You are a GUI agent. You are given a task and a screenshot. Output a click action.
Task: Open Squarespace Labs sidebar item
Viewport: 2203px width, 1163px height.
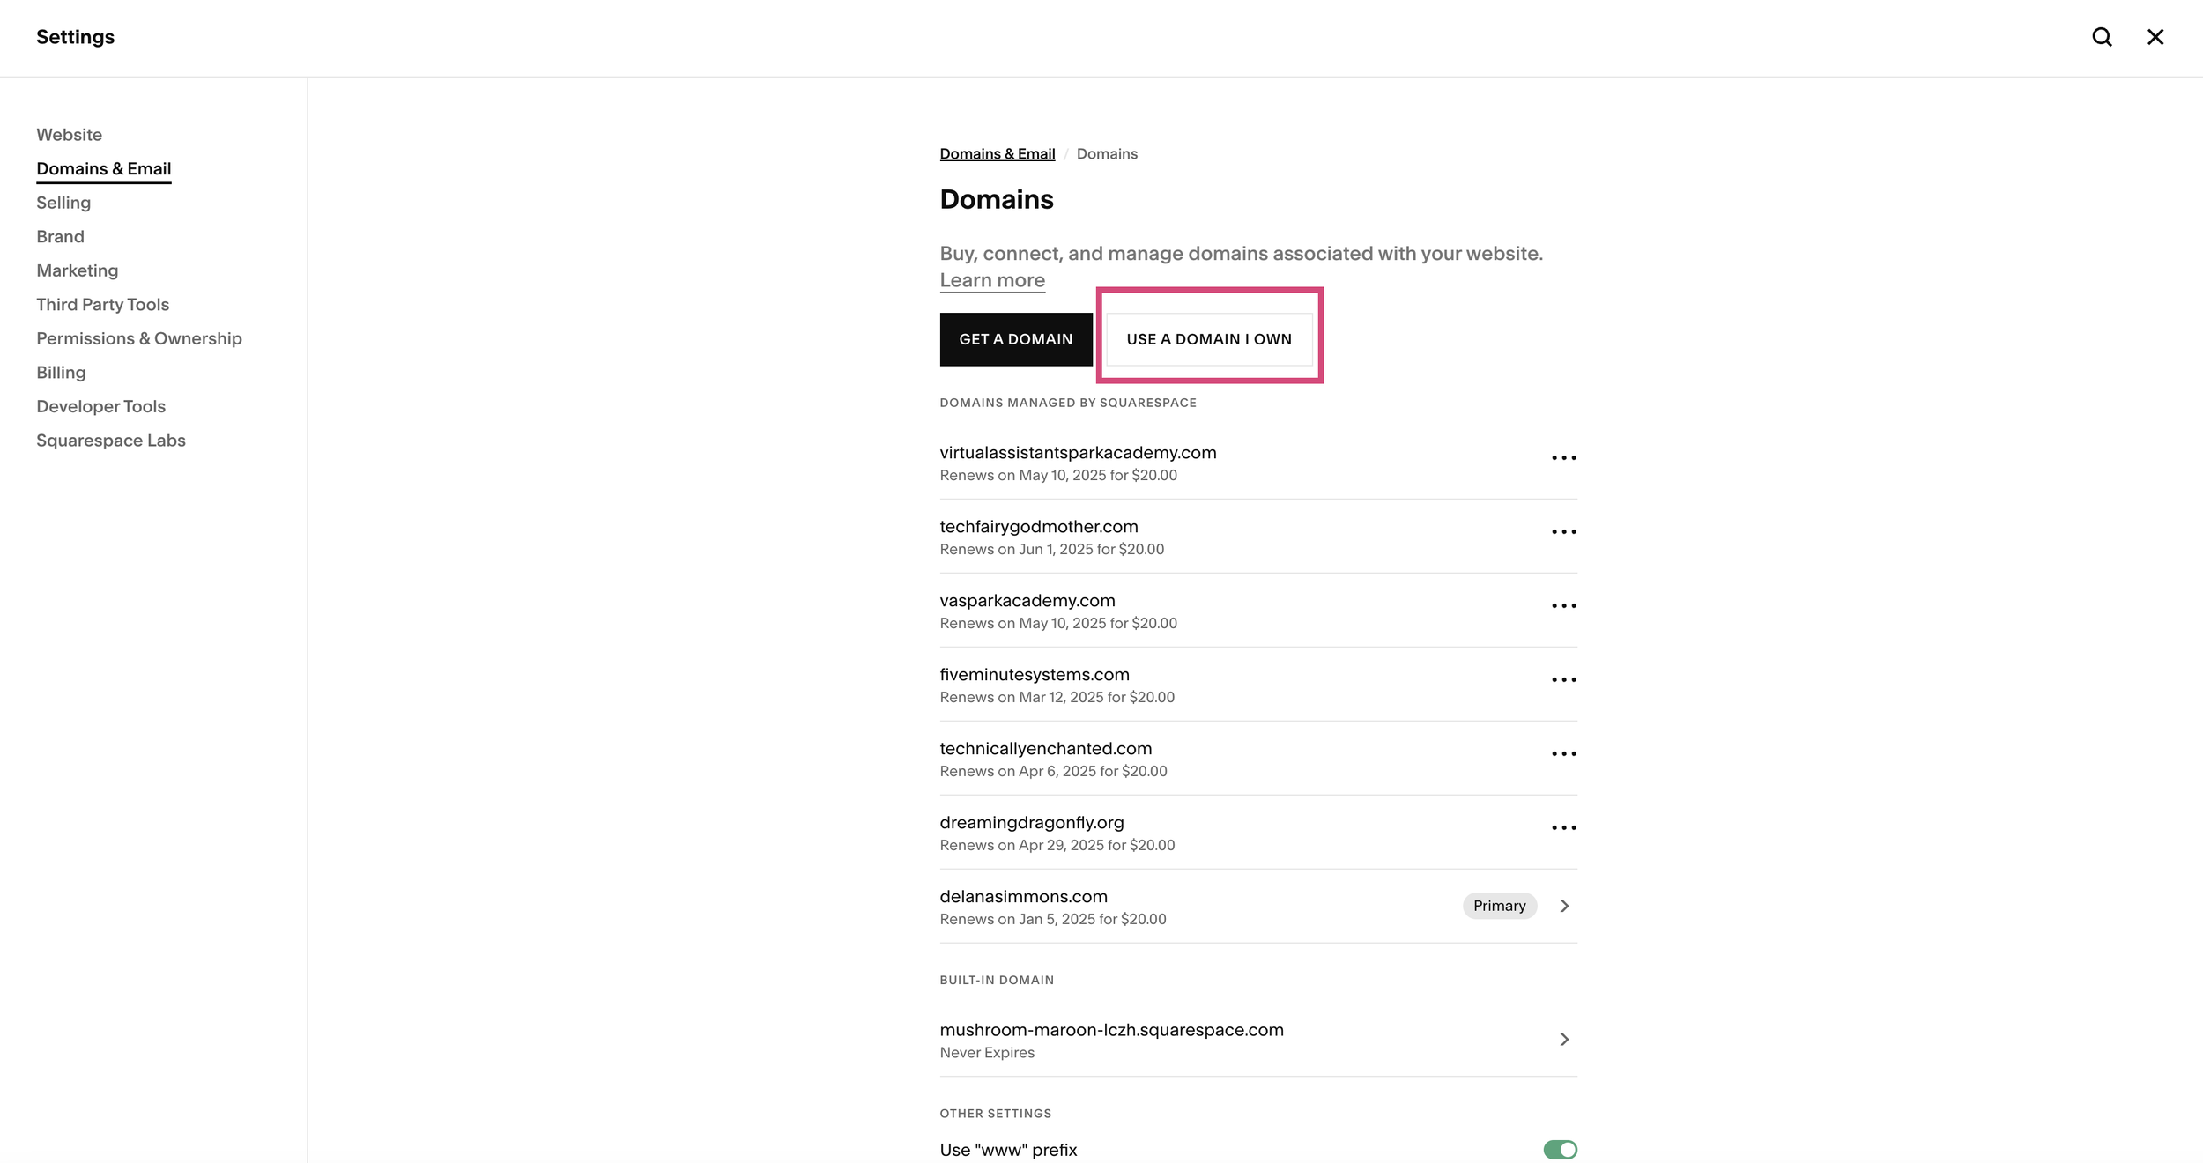(110, 441)
